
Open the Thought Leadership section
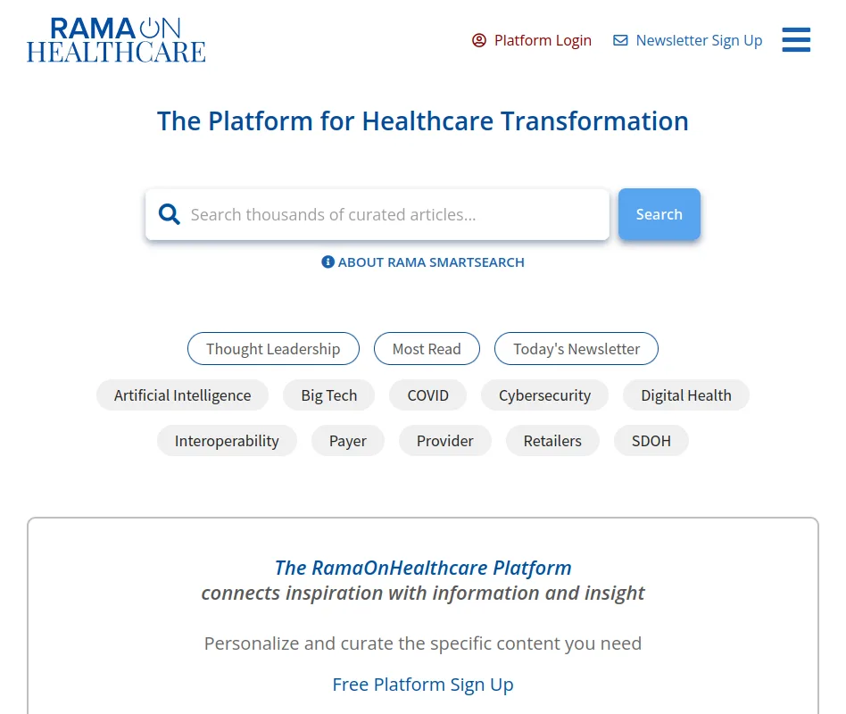[273, 348]
